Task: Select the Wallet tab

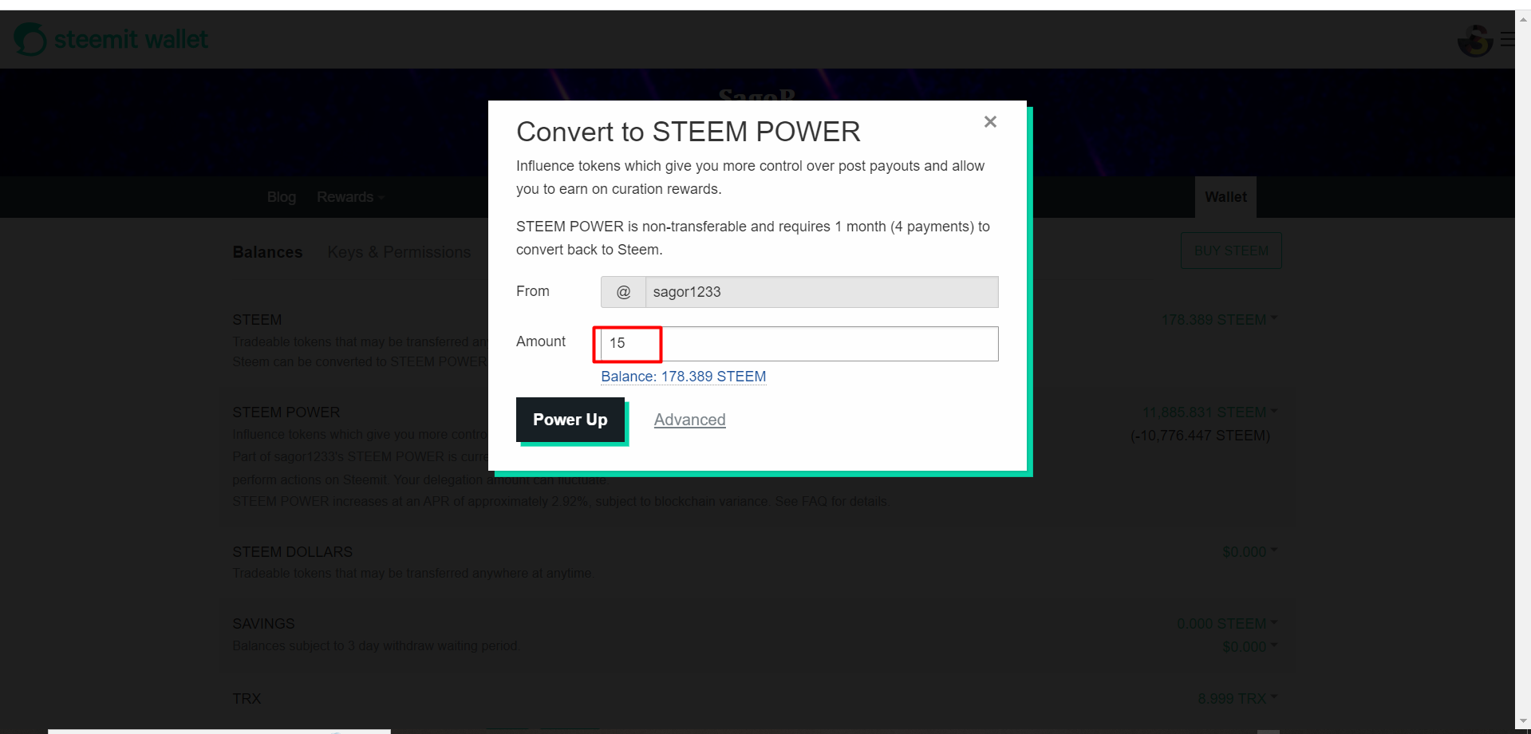Action: [1225, 197]
